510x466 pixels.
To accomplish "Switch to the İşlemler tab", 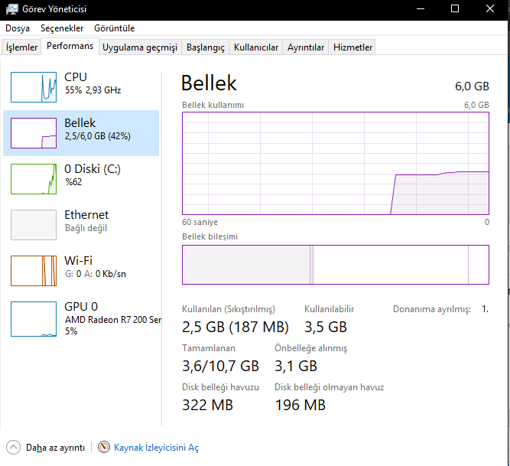I will [22, 47].
